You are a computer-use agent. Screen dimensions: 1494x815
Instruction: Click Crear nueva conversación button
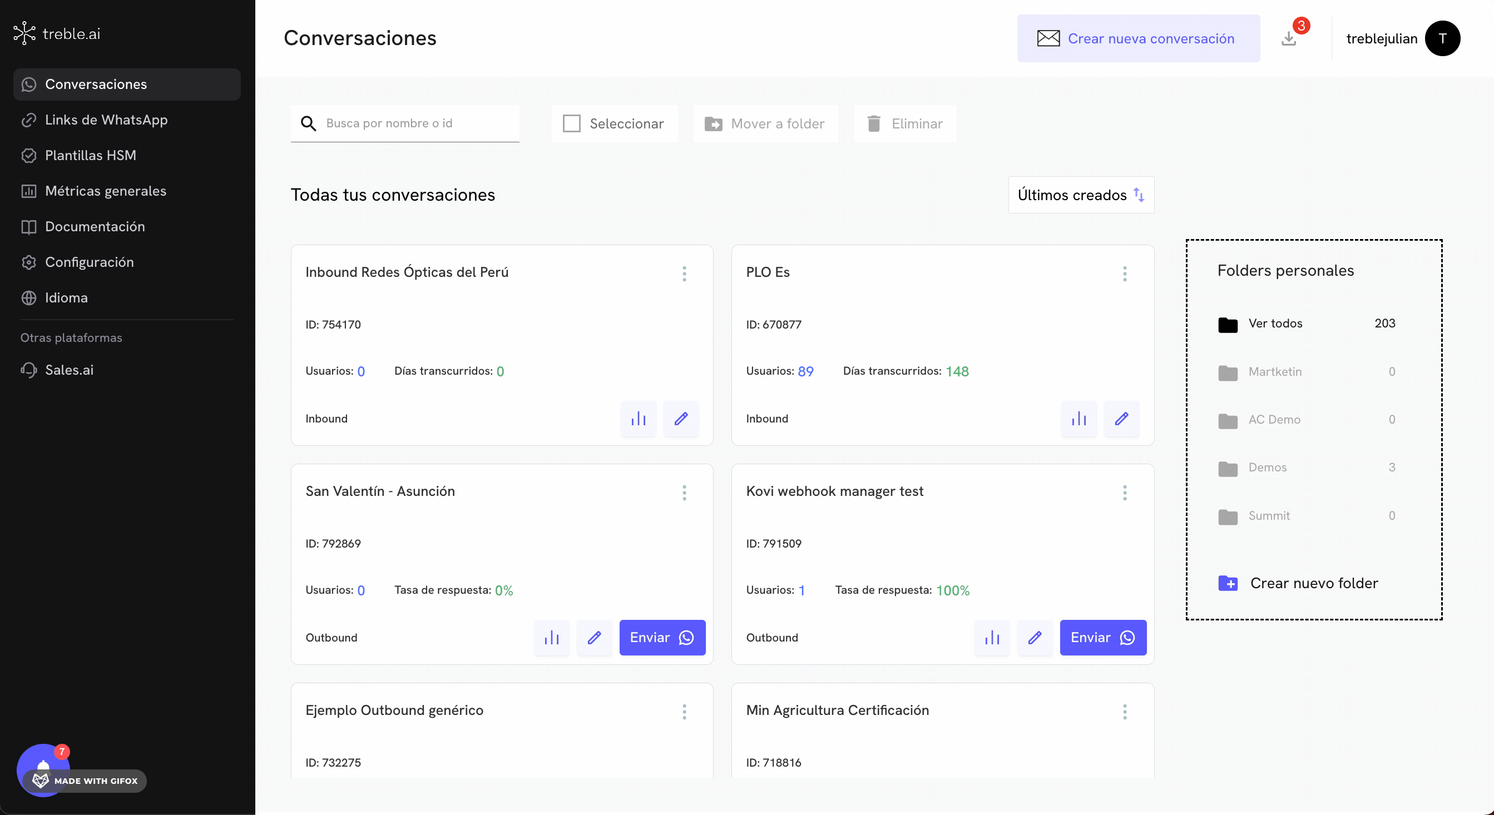click(1138, 38)
